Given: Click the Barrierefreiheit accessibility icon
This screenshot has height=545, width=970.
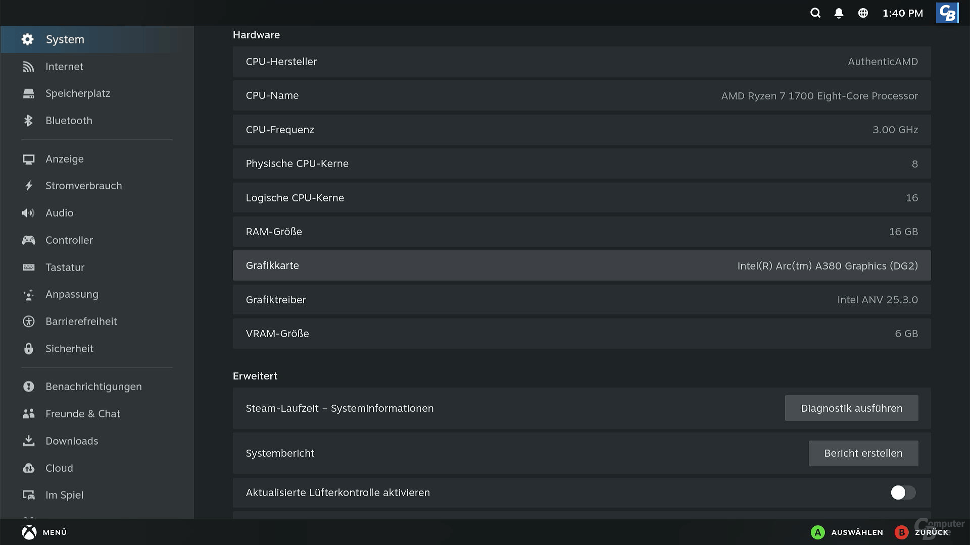Looking at the screenshot, I should (28, 321).
